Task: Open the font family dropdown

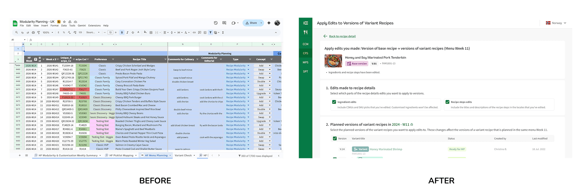Action: pyautogui.click(x=93, y=32)
